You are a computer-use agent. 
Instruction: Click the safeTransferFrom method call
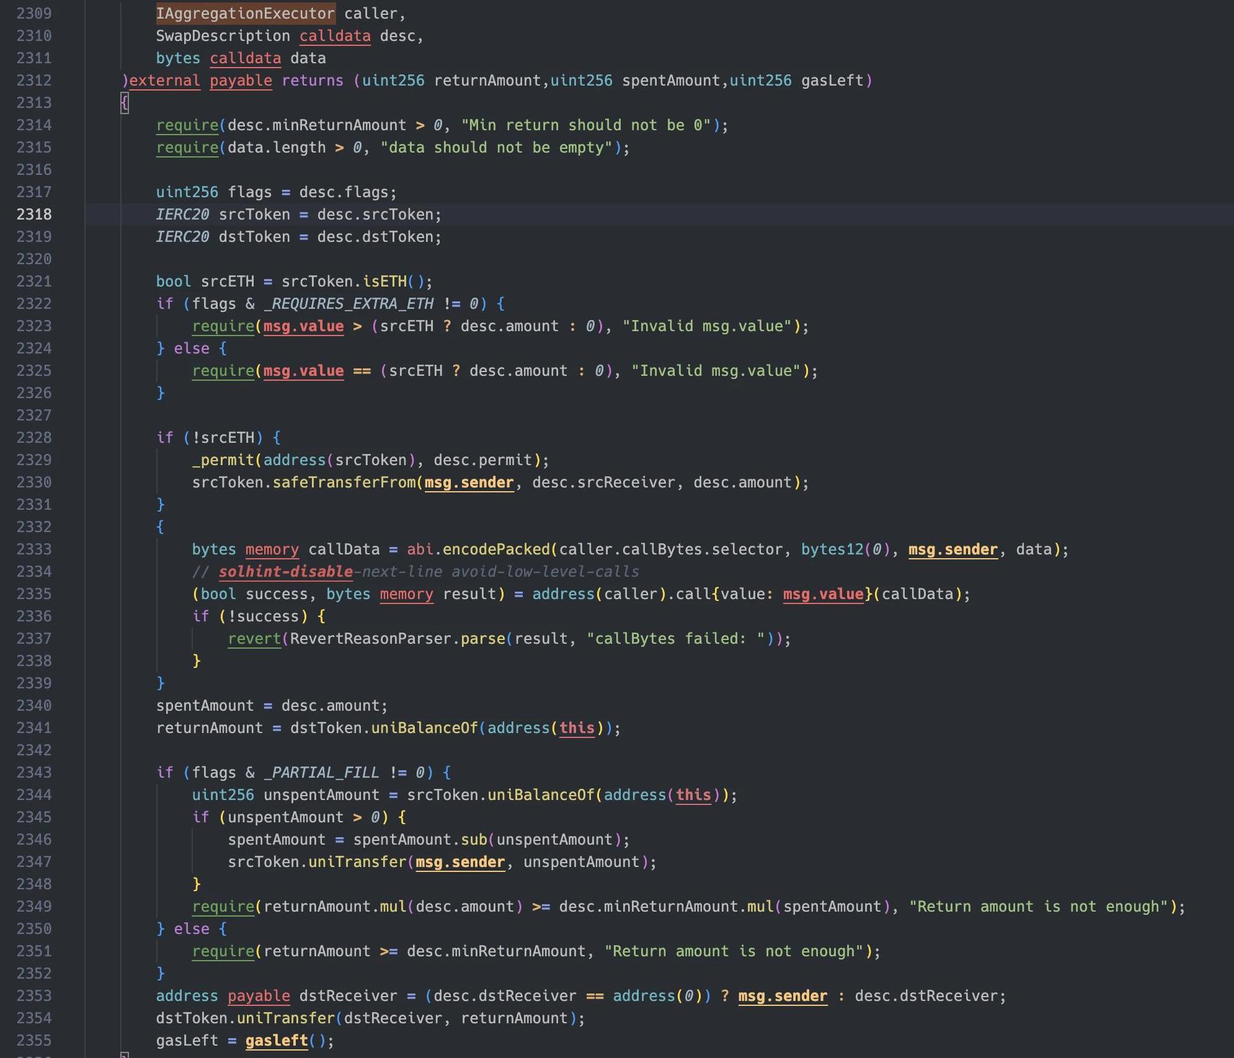tap(344, 482)
